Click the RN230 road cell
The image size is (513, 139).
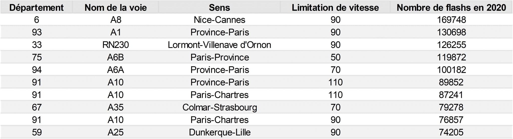[x=115, y=45]
